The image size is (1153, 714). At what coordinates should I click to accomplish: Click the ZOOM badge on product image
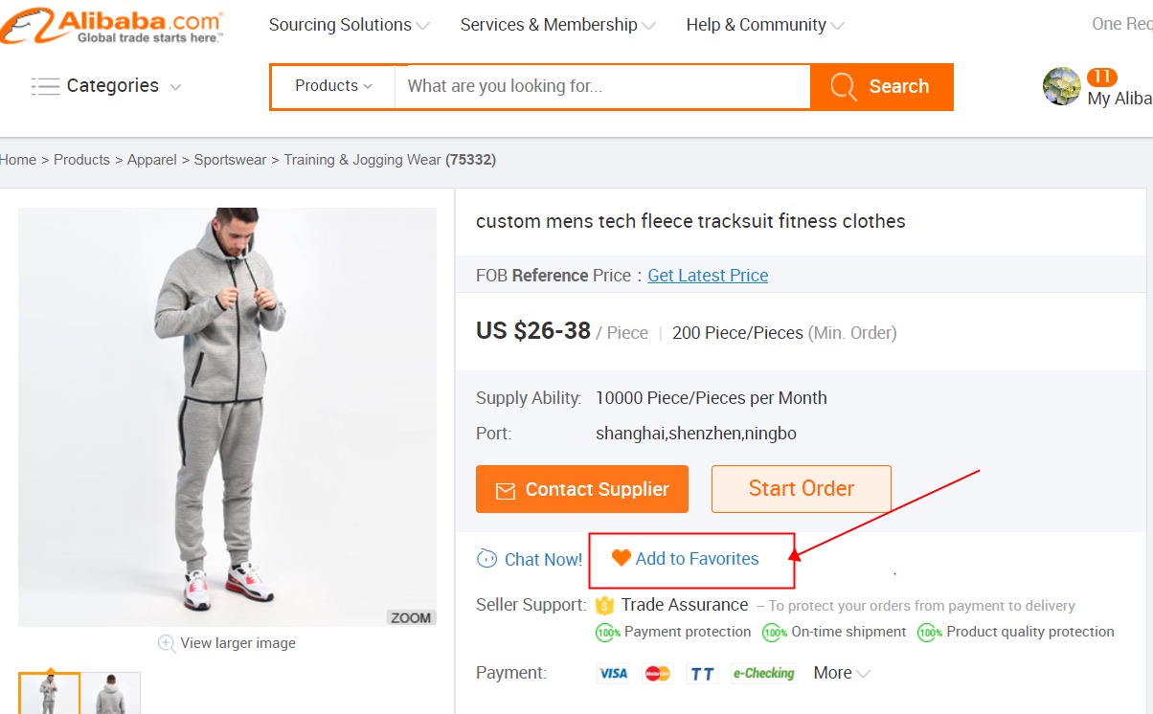pos(411,617)
